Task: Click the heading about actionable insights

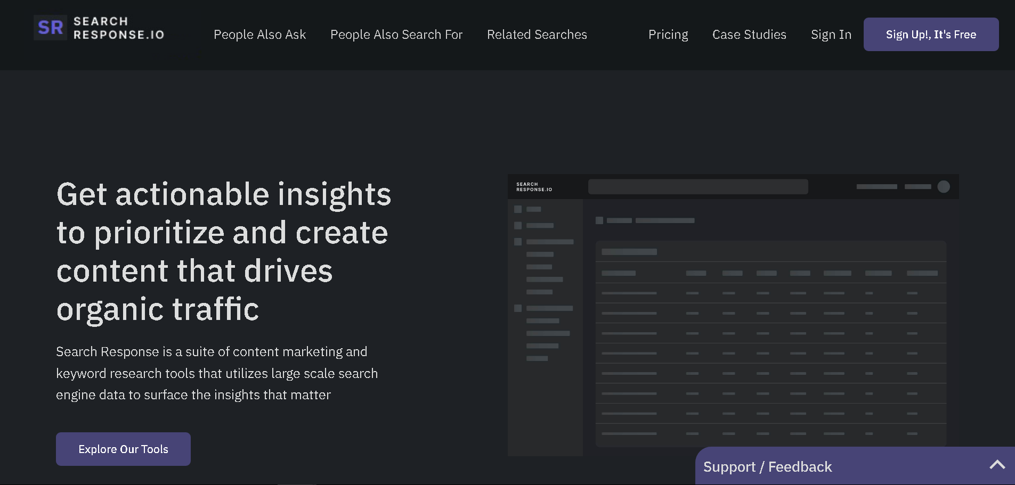Action: coord(224,251)
